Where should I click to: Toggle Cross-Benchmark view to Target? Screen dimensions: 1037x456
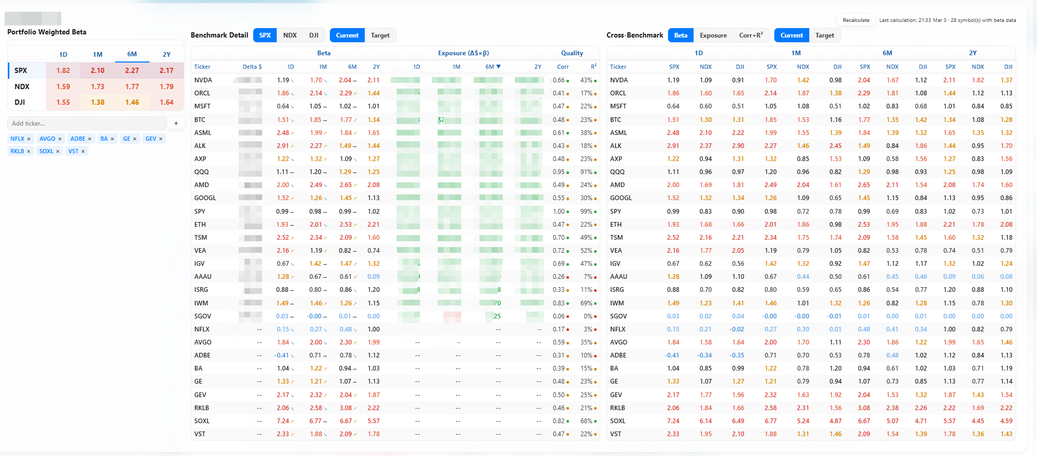coord(824,35)
